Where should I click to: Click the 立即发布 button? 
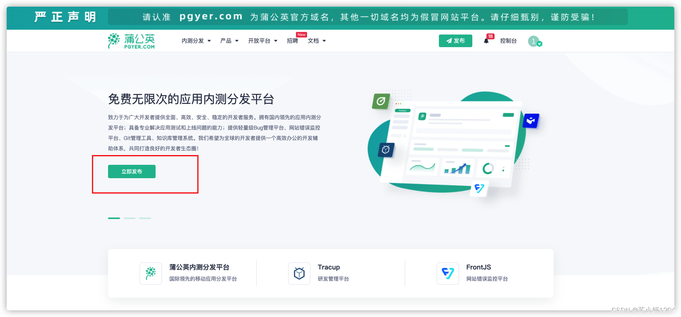click(132, 171)
